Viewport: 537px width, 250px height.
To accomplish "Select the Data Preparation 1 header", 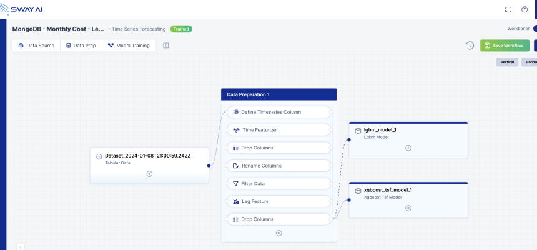I will 278,94.
